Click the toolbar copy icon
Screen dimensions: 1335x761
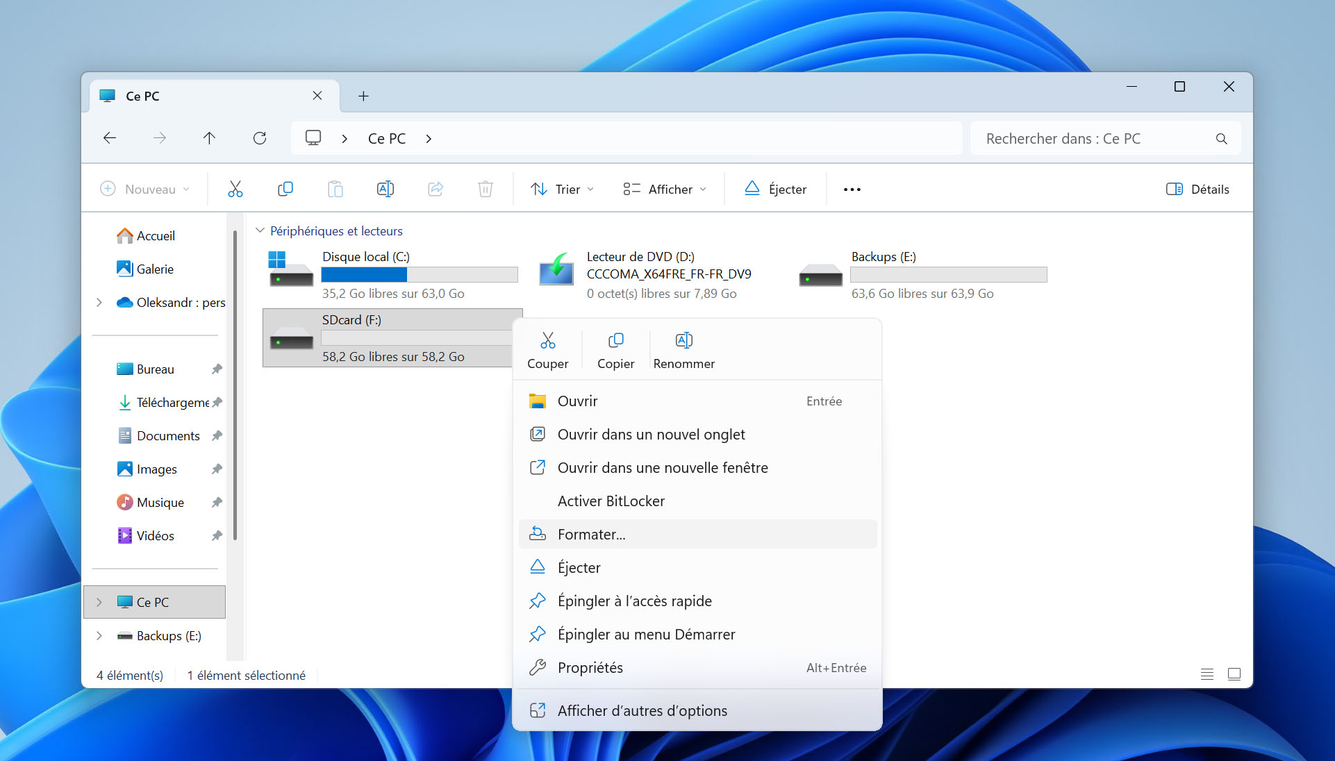click(285, 189)
